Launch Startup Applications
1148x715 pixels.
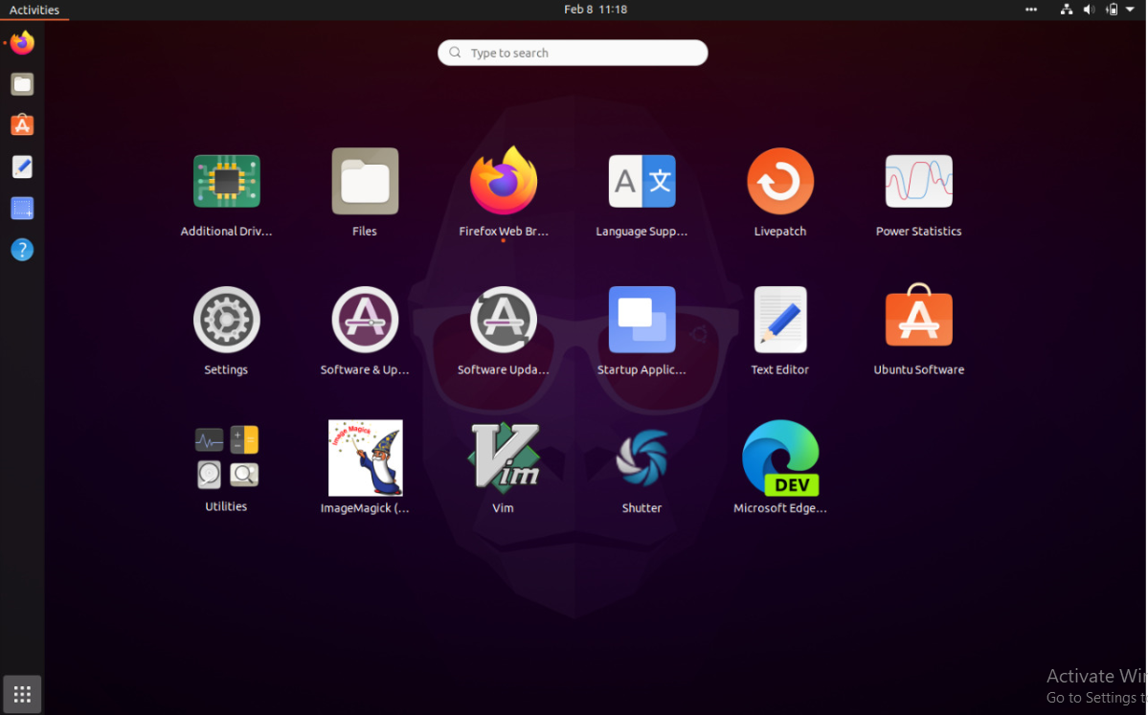pos(642,320)
